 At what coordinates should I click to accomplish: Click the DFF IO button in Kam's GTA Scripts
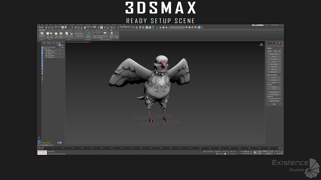tap(274, 78)
